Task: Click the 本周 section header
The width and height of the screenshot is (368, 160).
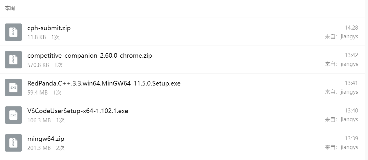Action: [10, 8]
